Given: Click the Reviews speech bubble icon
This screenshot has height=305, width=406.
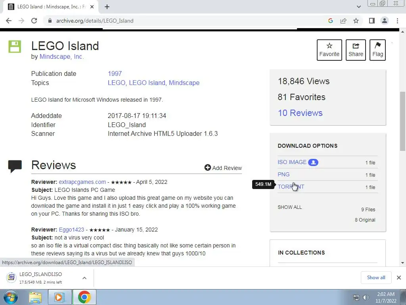Looking at the screenshot, I should click(15, 166).
